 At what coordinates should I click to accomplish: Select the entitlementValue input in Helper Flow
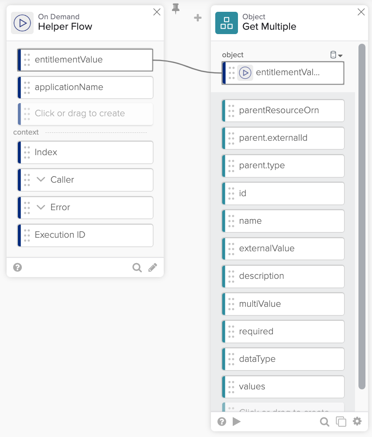tap(85, 60)
